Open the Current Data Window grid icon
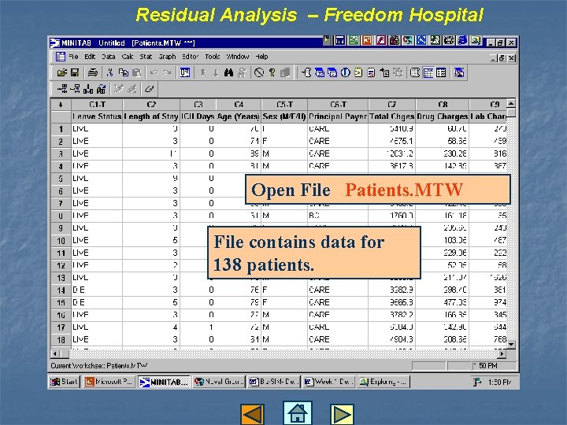 click(x=428, y=72)
